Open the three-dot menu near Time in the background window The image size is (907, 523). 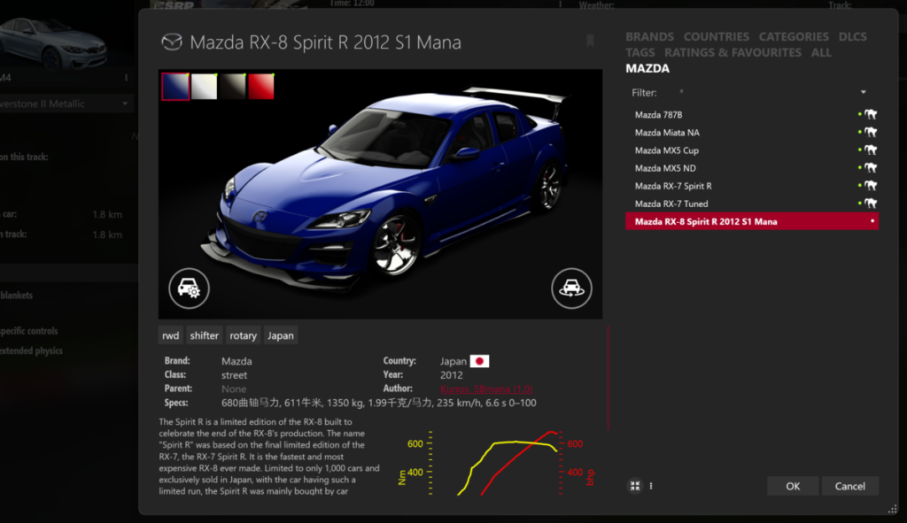(560, 4)
